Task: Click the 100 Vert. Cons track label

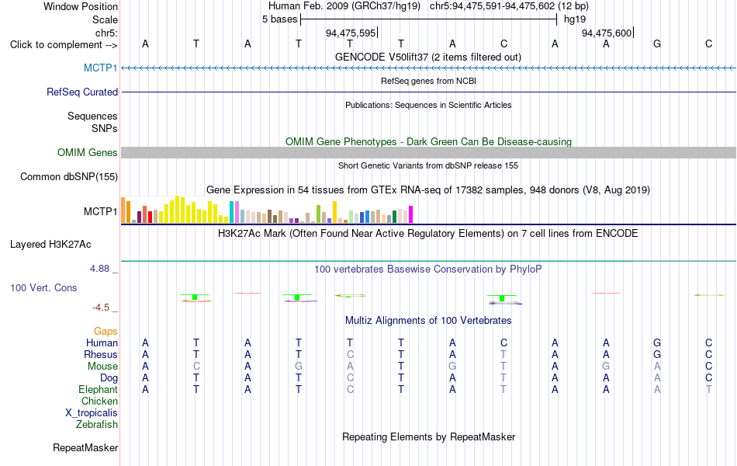Action: (x=43, y=287)
